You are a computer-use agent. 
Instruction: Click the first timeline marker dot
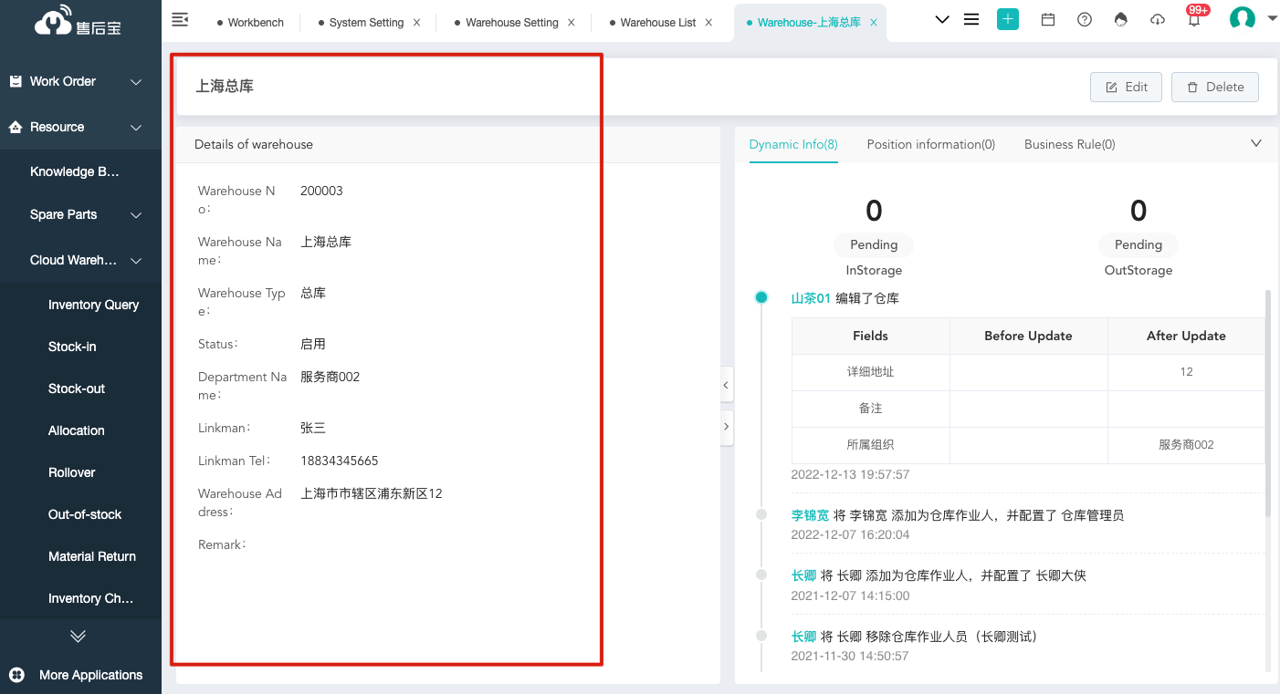[761, 297]
